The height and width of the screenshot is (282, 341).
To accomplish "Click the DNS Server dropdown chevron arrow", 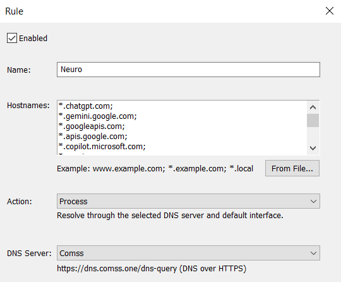I will point(313,254).
